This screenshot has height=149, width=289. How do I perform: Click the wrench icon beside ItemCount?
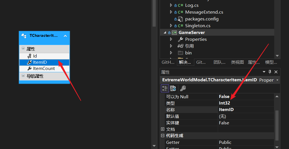click(29, 69)
